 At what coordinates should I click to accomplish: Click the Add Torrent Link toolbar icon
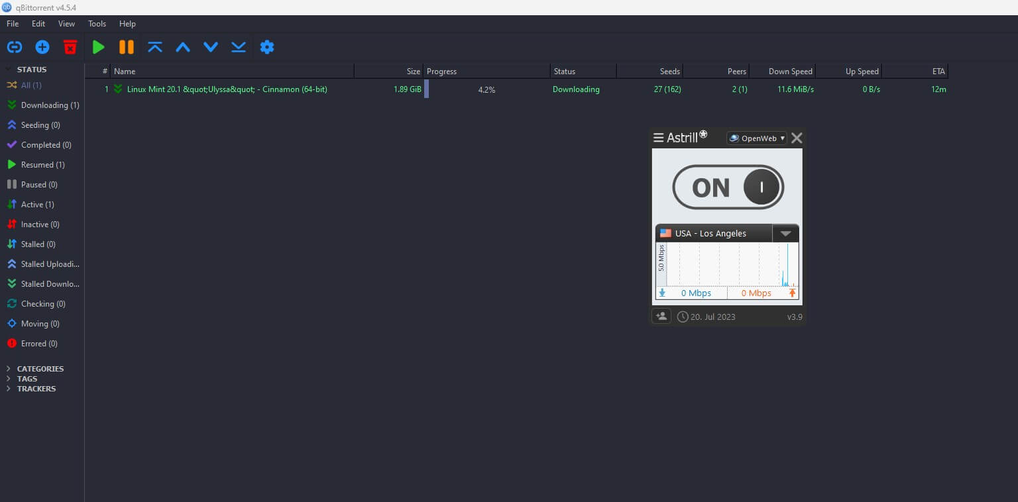[x=14, y=47]
